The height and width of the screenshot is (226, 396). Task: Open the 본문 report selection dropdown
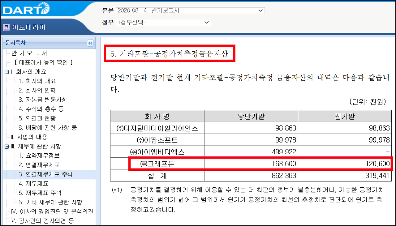click(190, 11)
